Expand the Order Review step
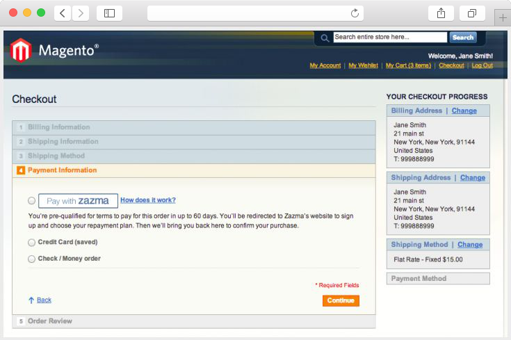 coord(194,321)
